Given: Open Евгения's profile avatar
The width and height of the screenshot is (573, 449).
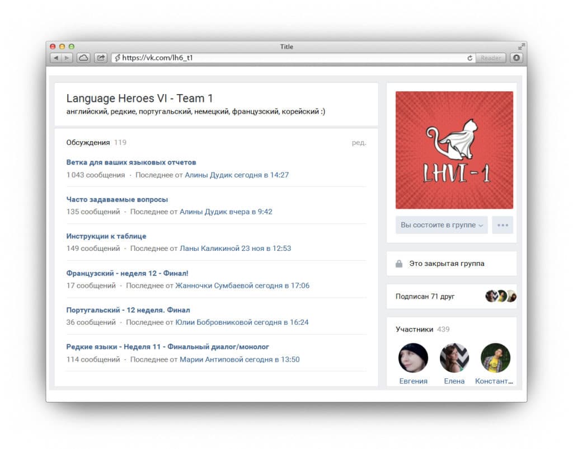Looking at the screenshot, I should [x=414, y=358].
